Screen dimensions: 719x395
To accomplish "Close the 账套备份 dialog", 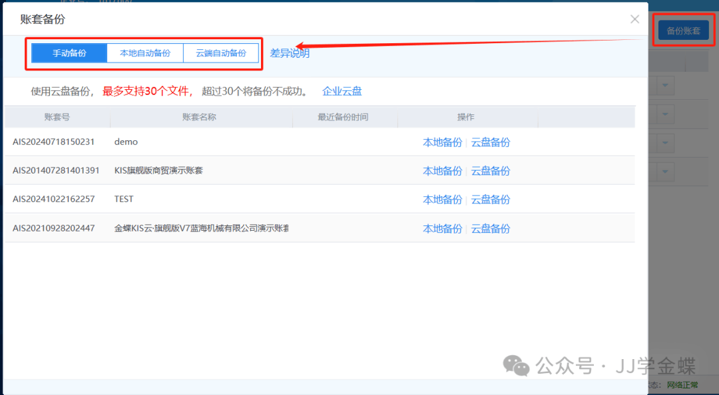I will pos(634,19).
